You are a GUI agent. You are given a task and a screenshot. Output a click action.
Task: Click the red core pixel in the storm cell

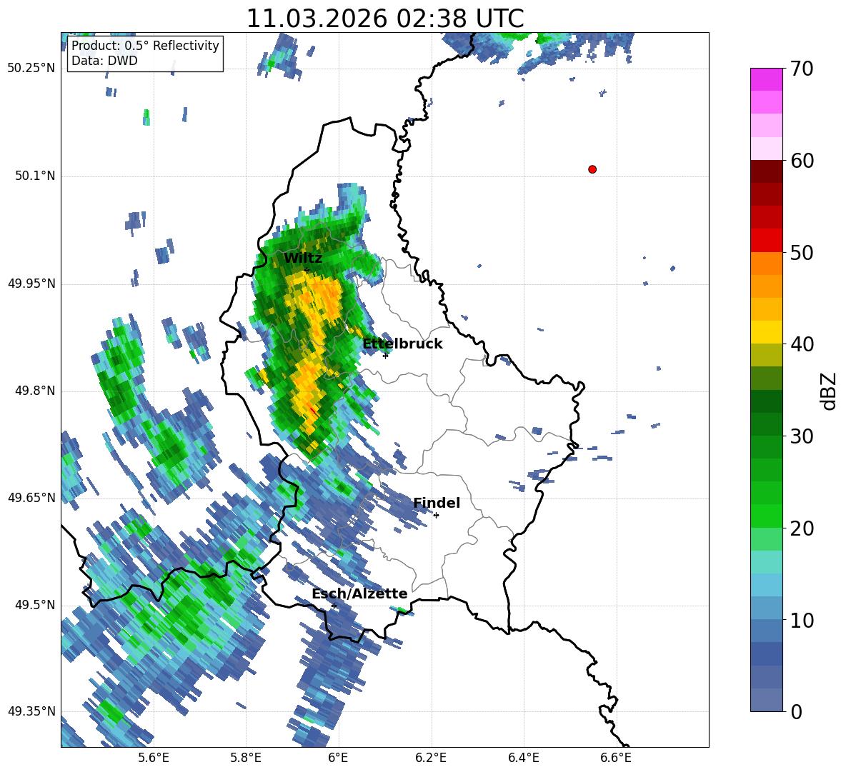point(312,410)
